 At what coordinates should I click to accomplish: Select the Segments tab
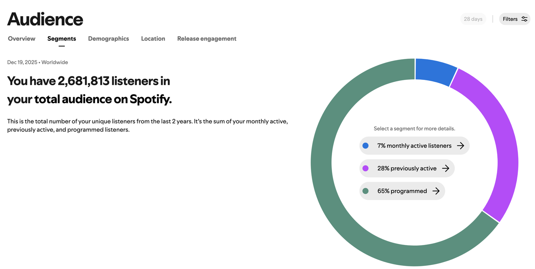62,38
